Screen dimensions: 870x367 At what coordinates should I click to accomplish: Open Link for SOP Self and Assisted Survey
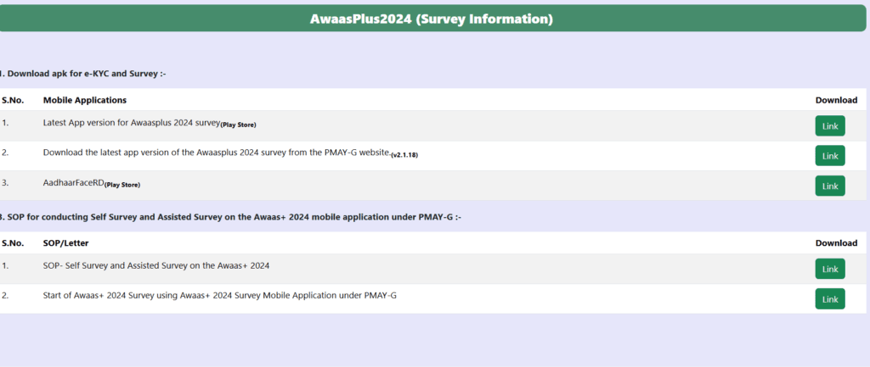pyautogui.click(x=830, y=269)
